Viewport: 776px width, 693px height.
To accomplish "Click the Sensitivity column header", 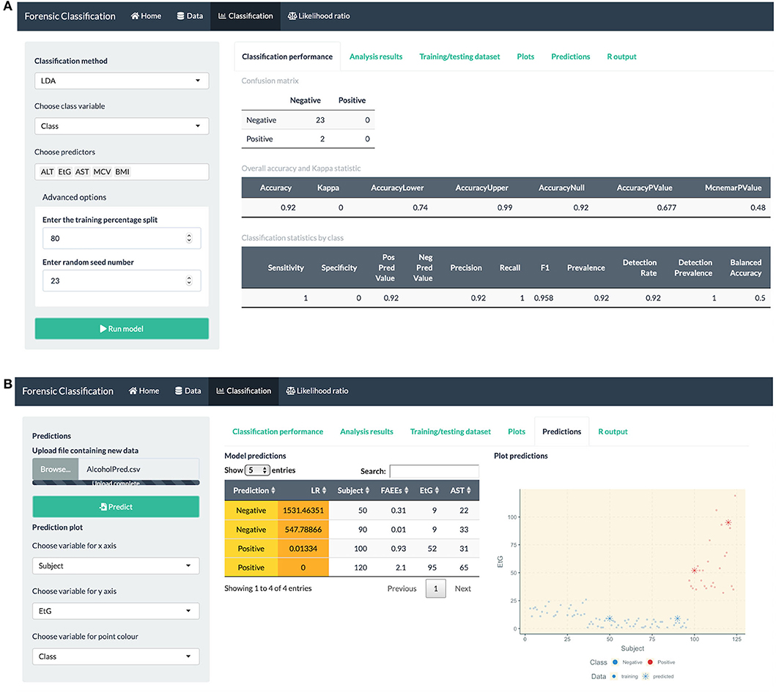I will tap(286, 267).
